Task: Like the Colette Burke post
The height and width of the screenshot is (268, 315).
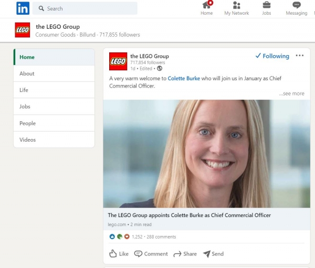Action: [119, 254]
